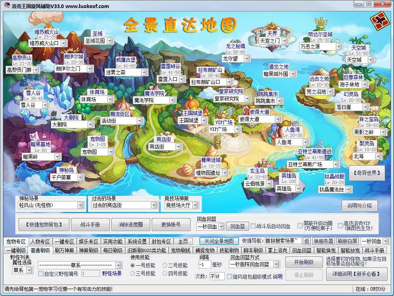Select the 刷万神殿 sub-tab

pos(65,250)
